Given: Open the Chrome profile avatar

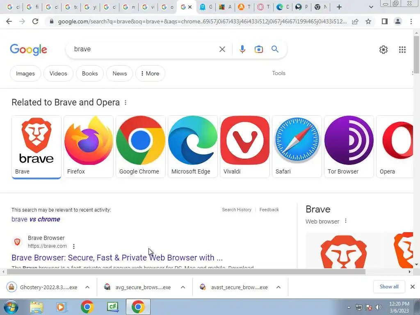Looking at the screenshot, I should pyautogui.click(x=398, y=21).
